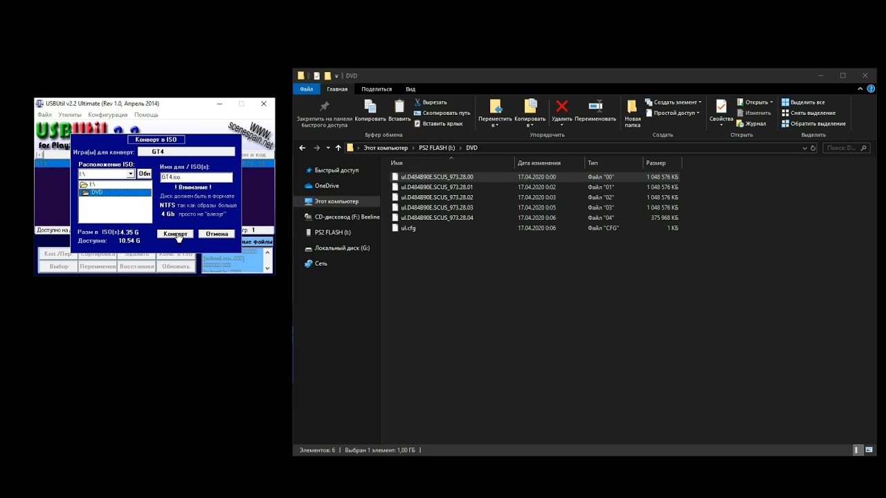Switch to the Вид ribbon tab
Viewport: 886px width, 498px height.
(410, 89)
